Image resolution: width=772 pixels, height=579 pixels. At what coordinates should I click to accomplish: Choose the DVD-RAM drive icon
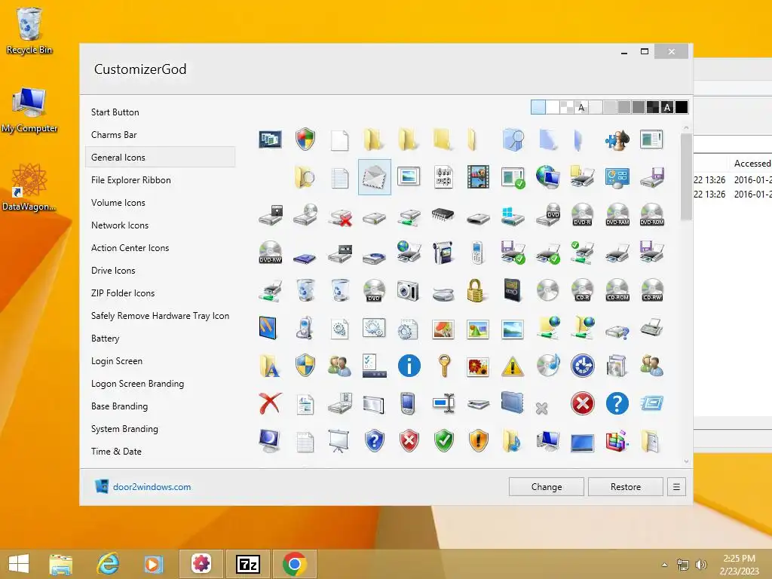(x=617, y=215)
